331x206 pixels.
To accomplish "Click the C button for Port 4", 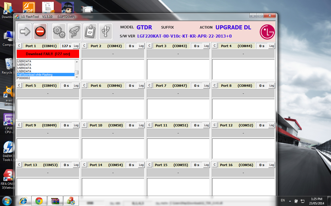I will pyautogui.click(x=215, y=46).
